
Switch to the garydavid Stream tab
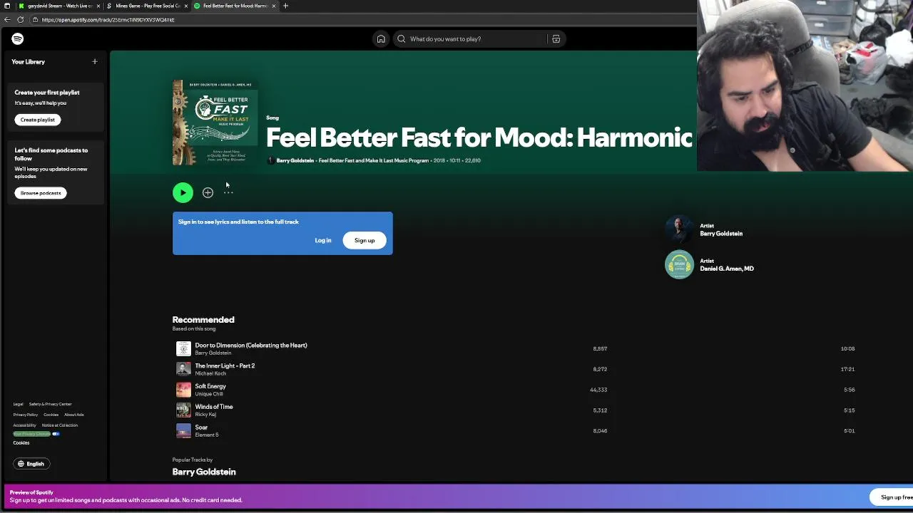59,6
